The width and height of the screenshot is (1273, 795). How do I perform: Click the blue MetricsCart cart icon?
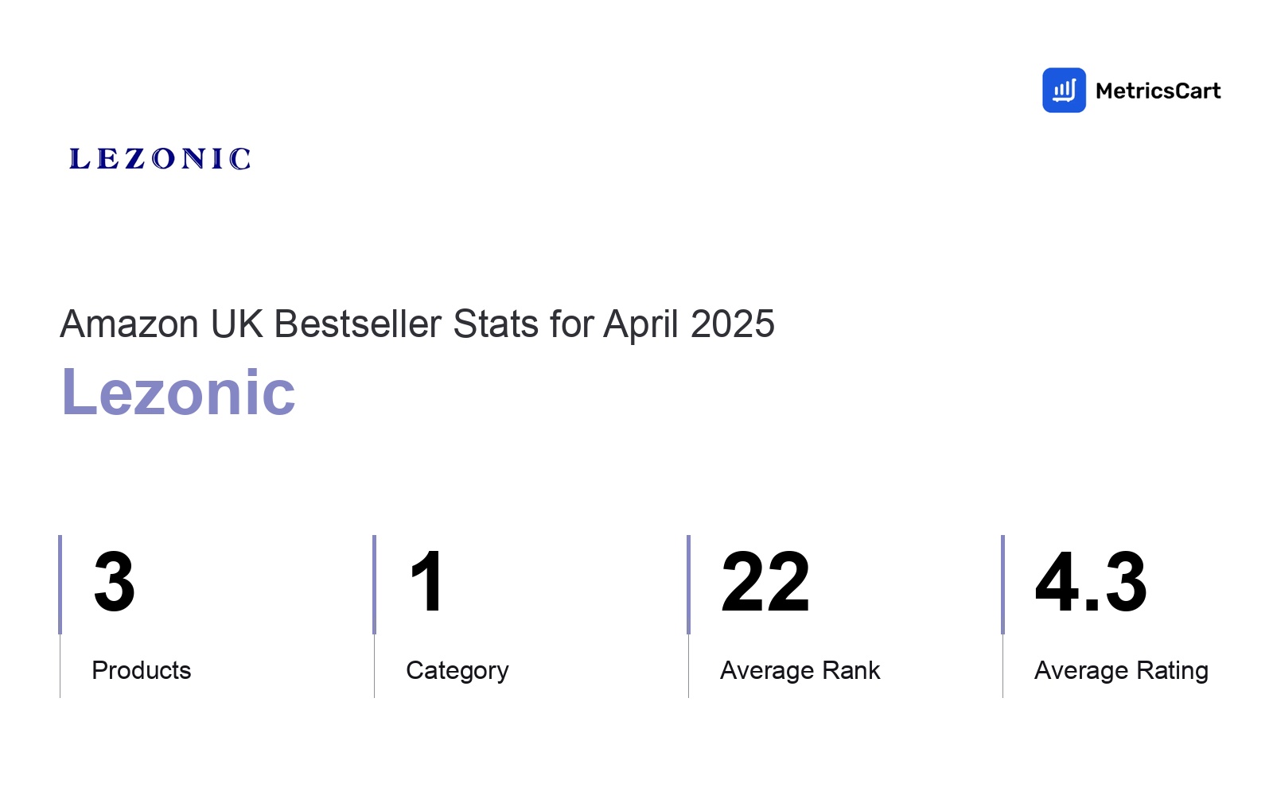click(1064, 90)
